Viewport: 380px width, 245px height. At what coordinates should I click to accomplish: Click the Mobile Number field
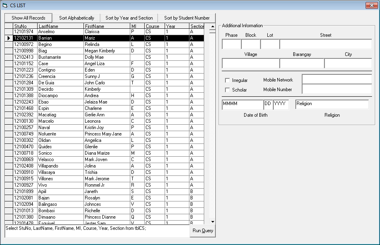pyautogui.click(x=337, y=89)
